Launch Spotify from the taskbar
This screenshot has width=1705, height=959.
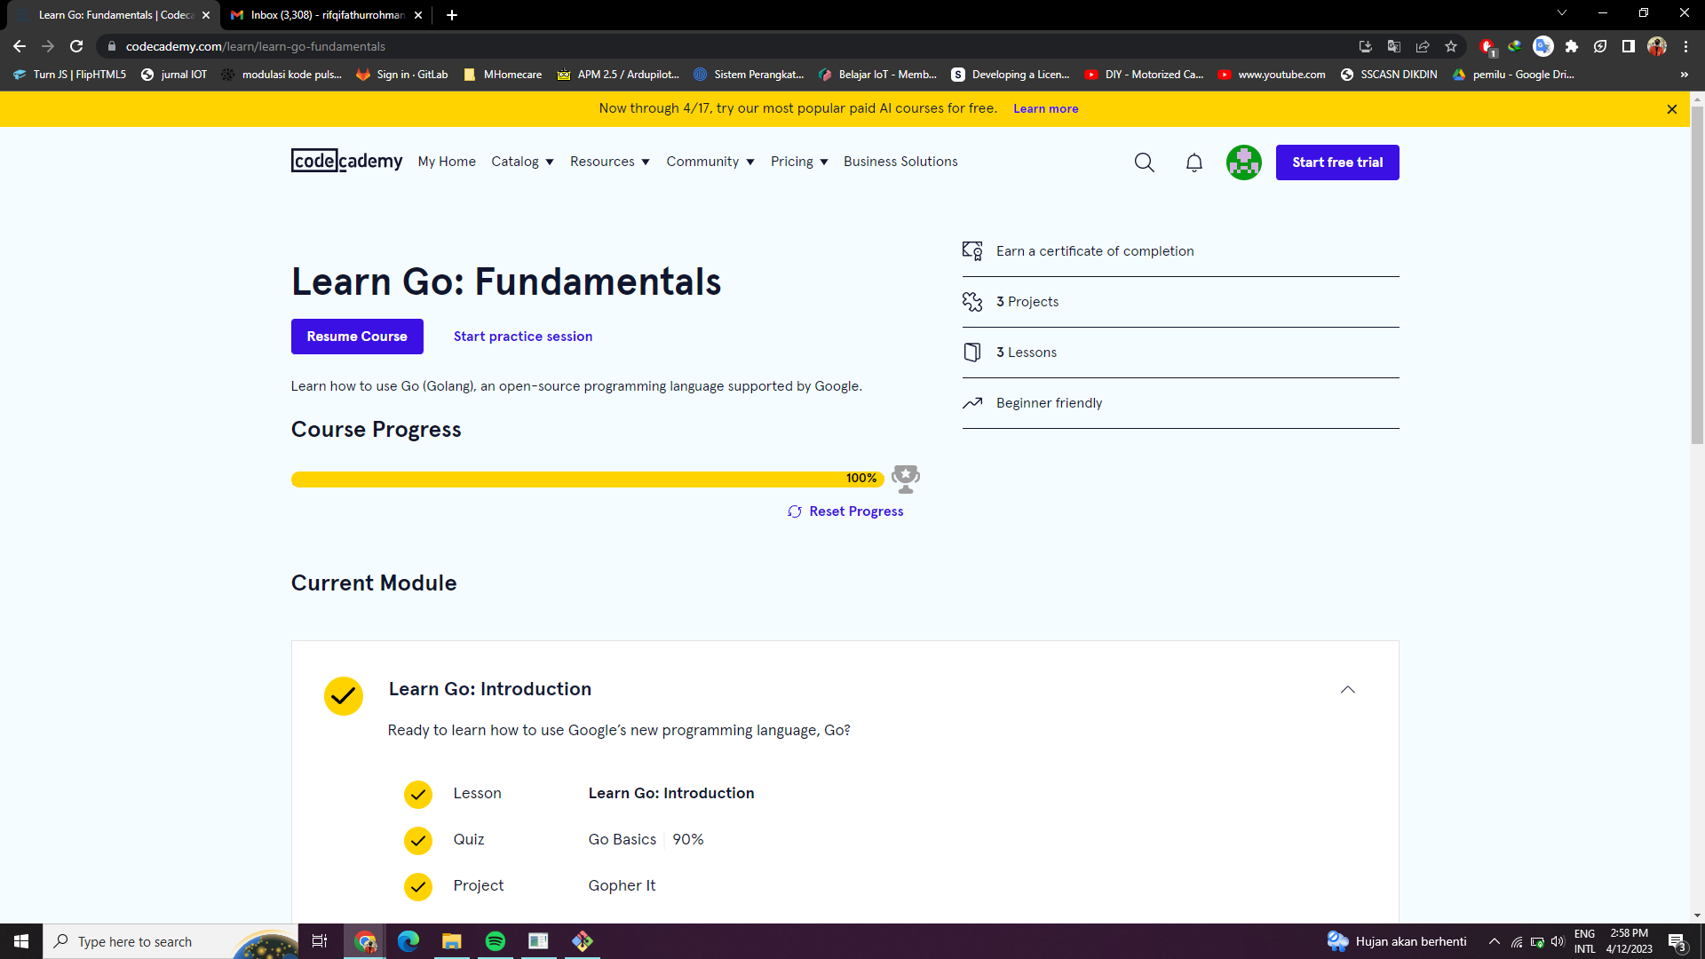(495, 941)
